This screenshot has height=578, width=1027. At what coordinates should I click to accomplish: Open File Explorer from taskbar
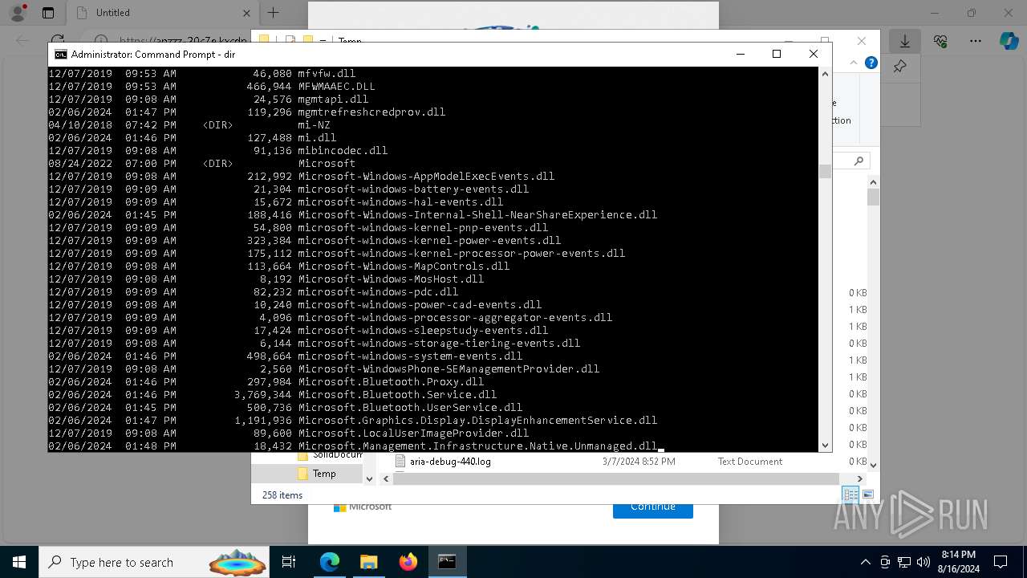[369, 562]
